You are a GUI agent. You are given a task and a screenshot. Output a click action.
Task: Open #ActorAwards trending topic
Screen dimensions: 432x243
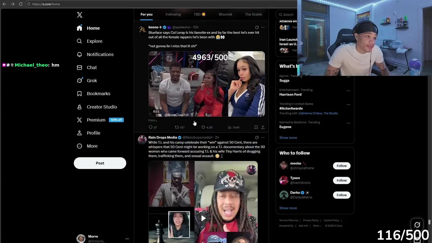[x=291, y=108]
